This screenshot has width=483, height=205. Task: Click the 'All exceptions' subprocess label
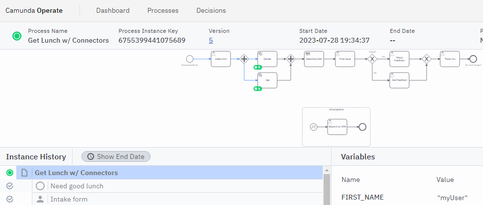(x=336, y=109)
